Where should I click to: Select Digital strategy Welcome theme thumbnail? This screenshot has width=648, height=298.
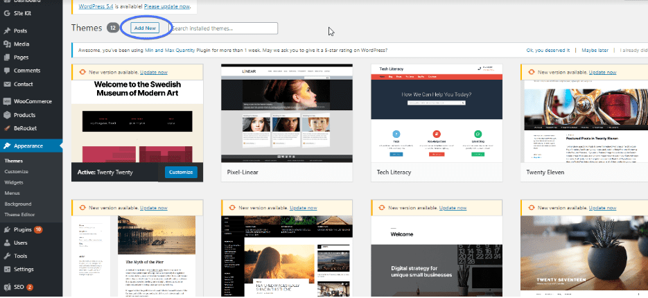(x=437, y=256)
